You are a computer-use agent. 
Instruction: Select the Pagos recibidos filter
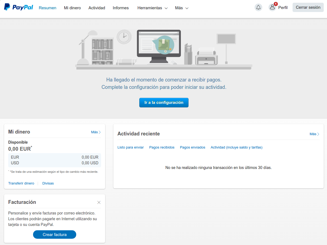click(162, 147)
